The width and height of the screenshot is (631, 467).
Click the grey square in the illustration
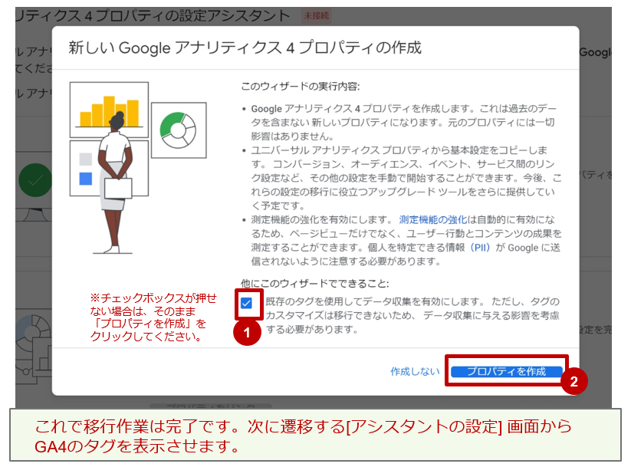(85, 160)
